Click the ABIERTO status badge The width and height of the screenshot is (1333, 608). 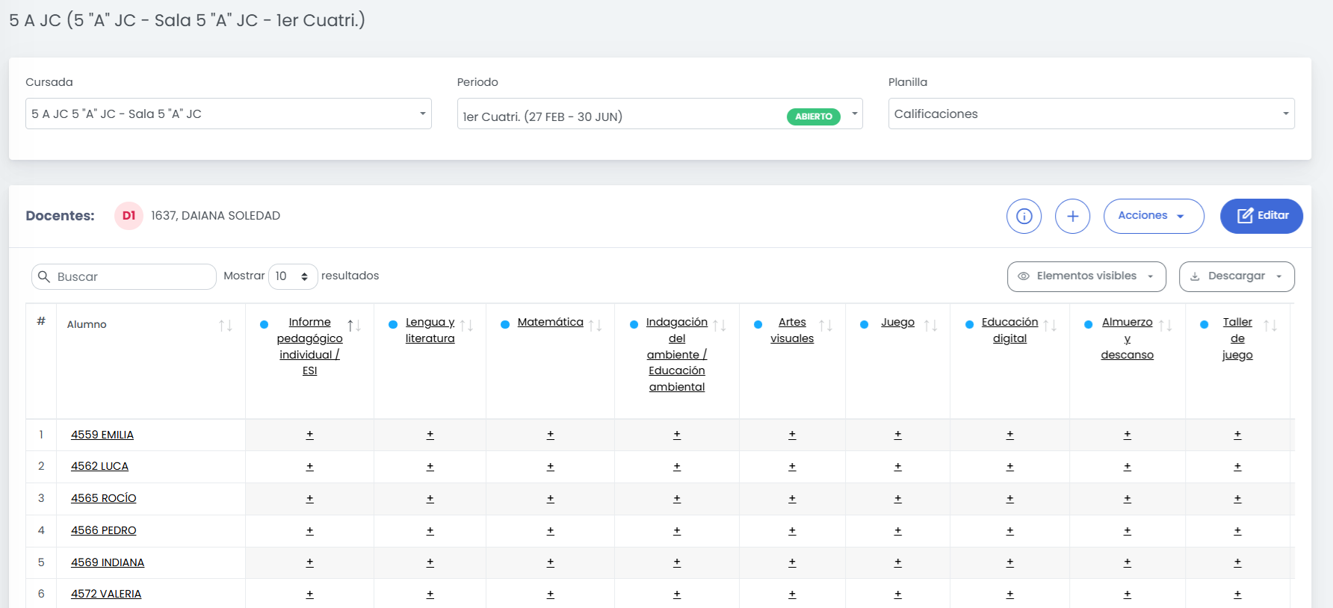814,117
